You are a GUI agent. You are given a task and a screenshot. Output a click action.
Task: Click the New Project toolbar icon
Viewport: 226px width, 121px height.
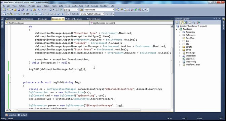pos(4,10)
